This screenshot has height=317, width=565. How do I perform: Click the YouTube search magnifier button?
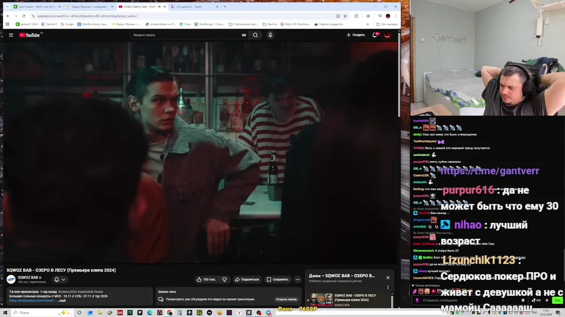(255, 35)
